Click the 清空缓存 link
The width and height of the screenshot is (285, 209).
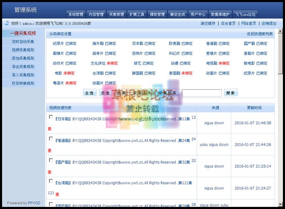(208, 24)
